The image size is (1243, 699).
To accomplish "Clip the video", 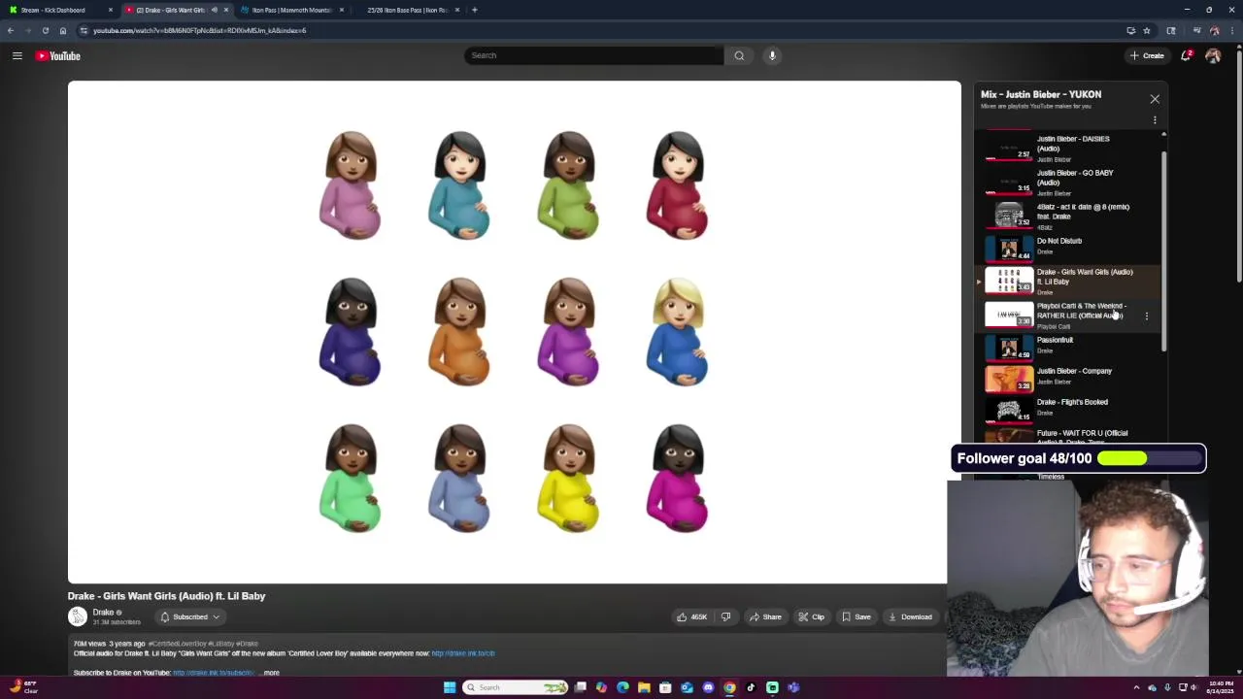I will pyautogui.click(x=811, y=616).
